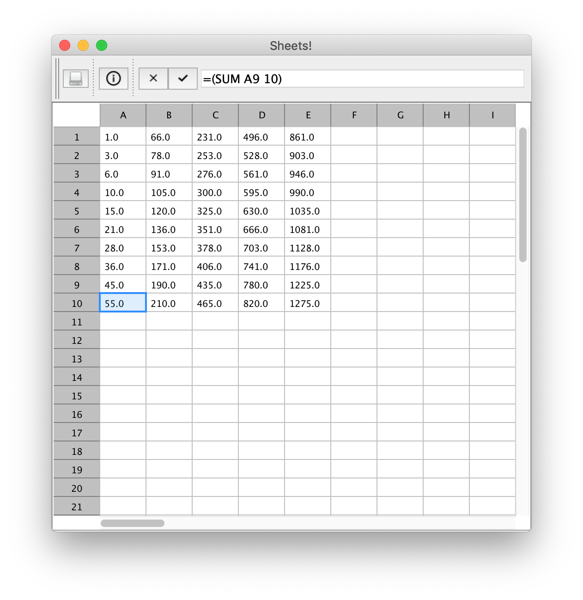Select cell containing 703.0
This screenshot has width=583, height=600.
pyautogui.click(x=261, y=248)
